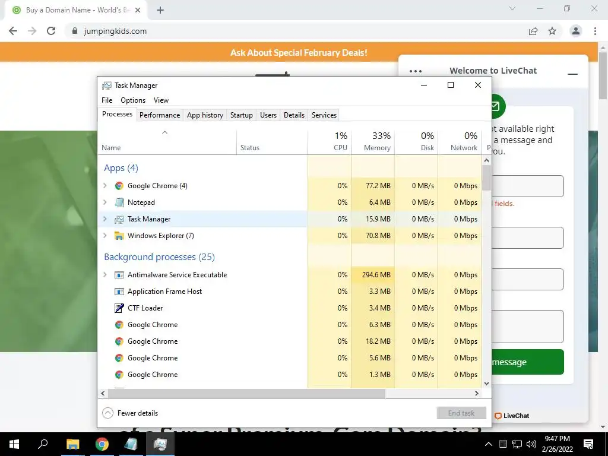Switch to the Details tab

click(x=294, y=115)
